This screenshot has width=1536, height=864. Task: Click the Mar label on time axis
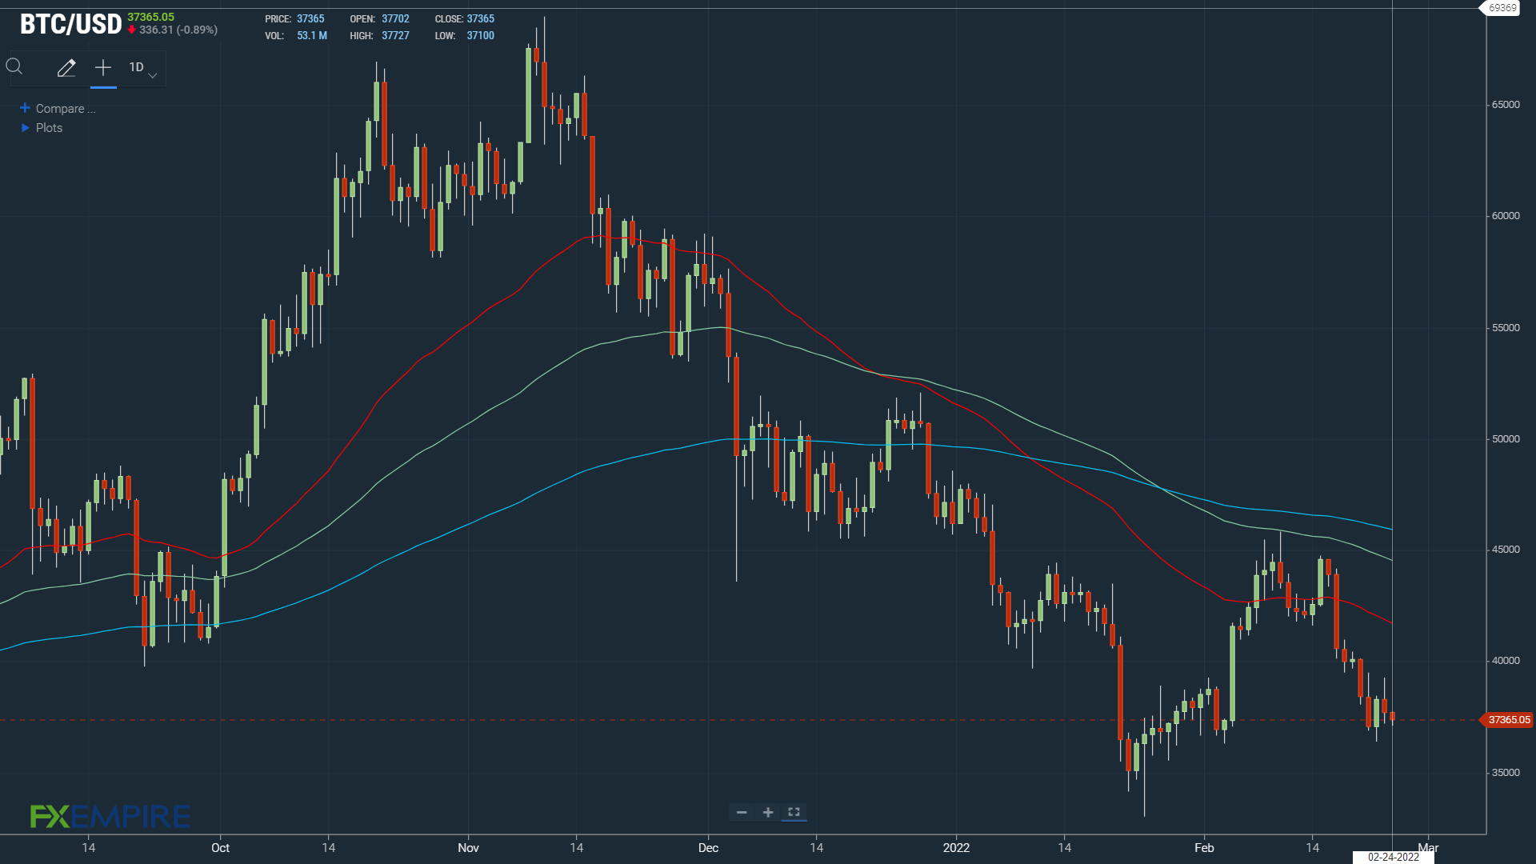pos(1428,848)
